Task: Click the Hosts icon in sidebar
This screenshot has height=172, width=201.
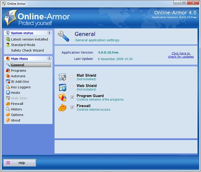Action: coord(8,93)
